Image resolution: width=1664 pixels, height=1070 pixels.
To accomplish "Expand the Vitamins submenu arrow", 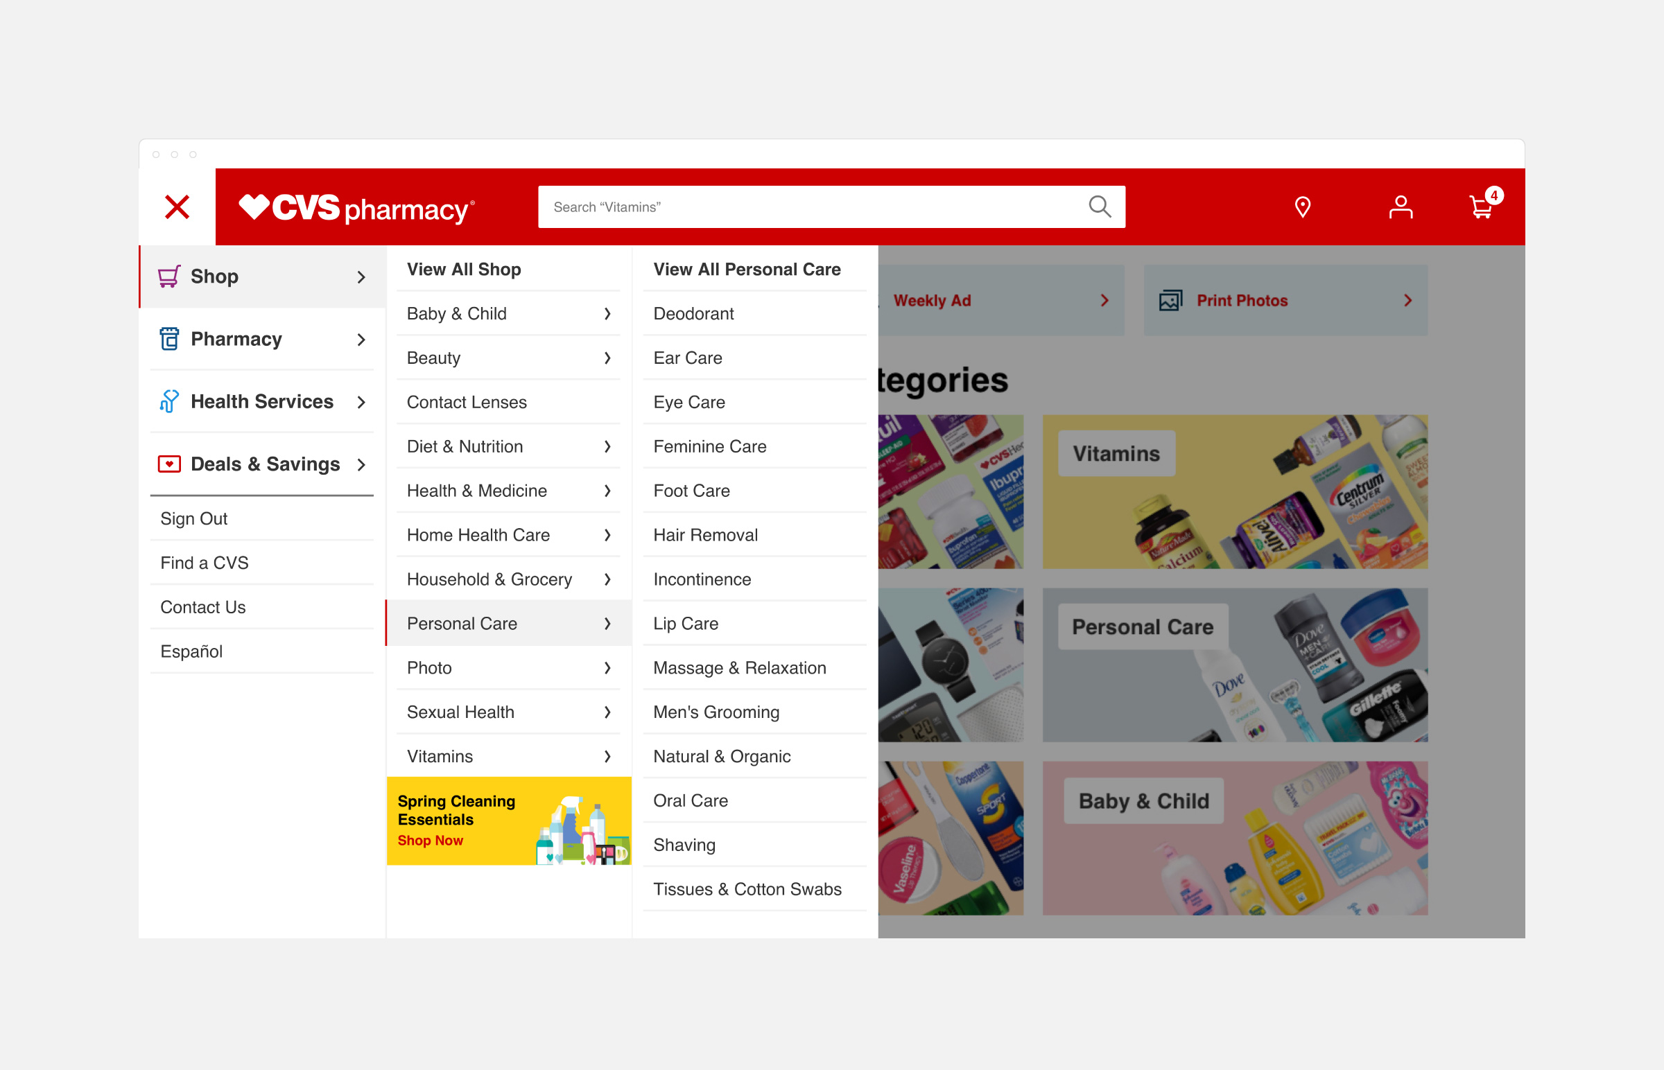I will [x=607, y=757].
